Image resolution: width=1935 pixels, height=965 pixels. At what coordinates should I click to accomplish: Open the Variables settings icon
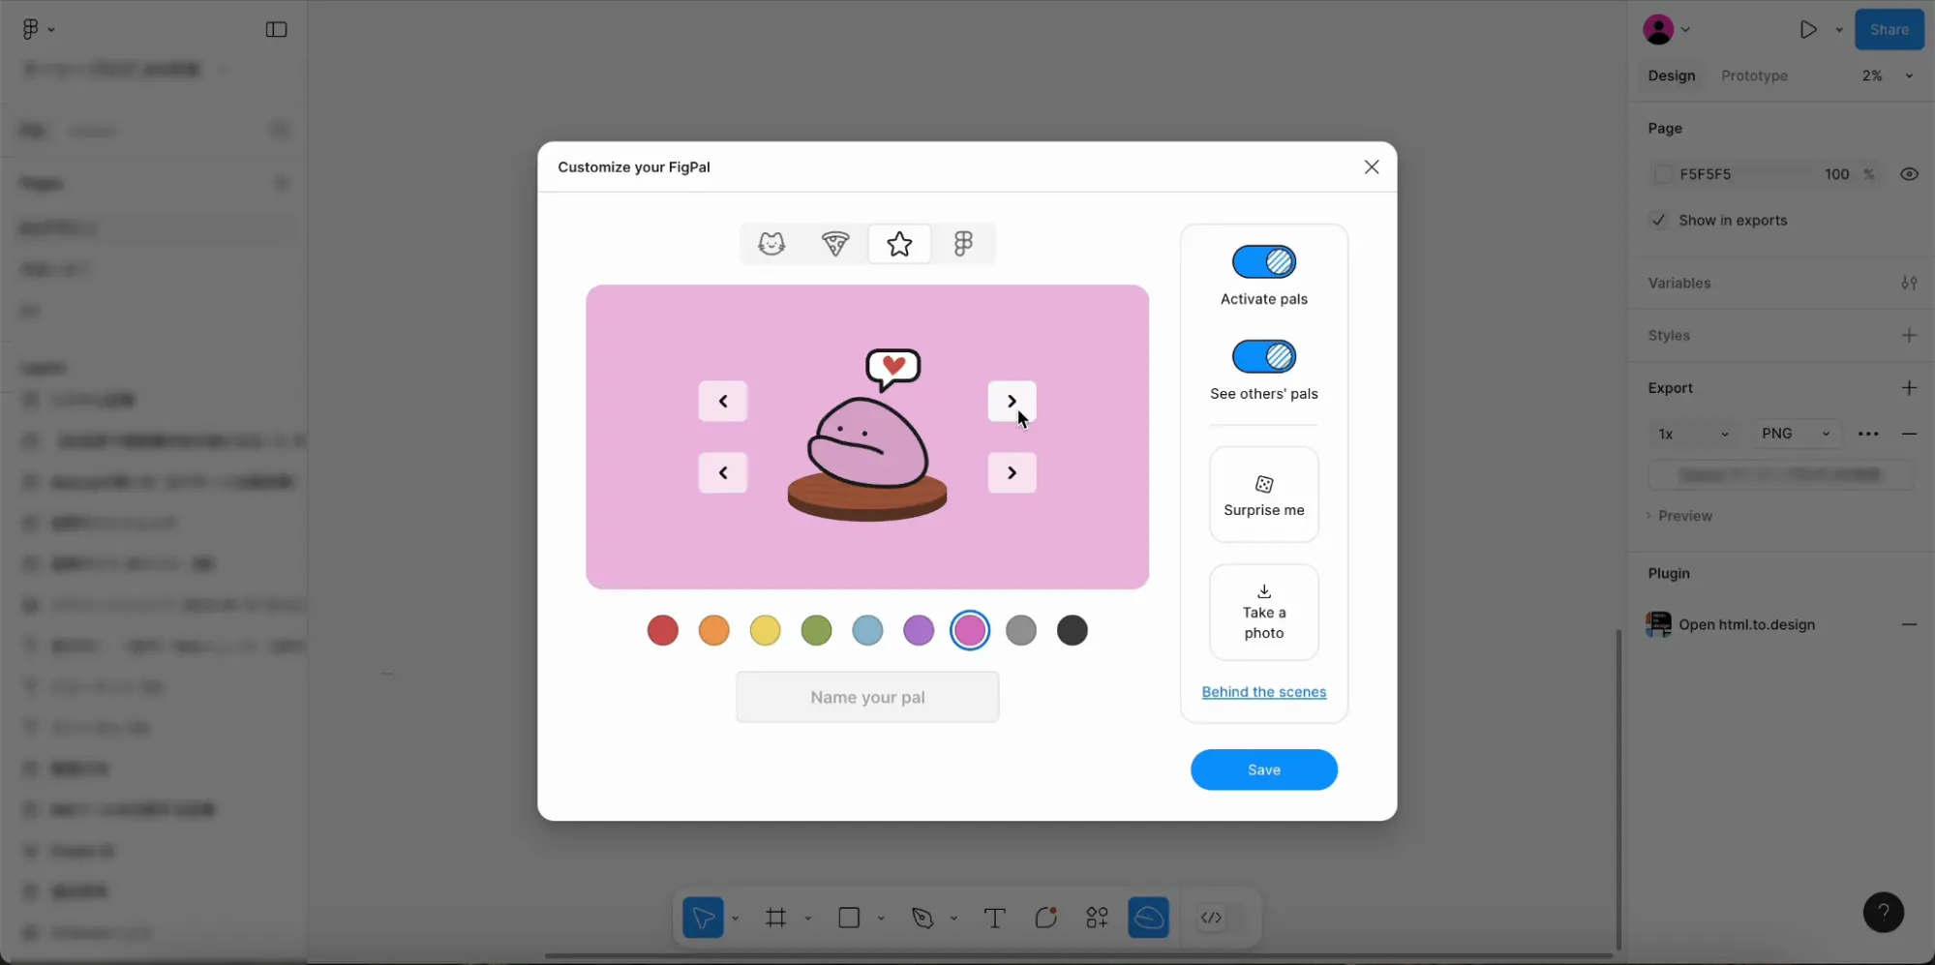[x=1909, y=283]
